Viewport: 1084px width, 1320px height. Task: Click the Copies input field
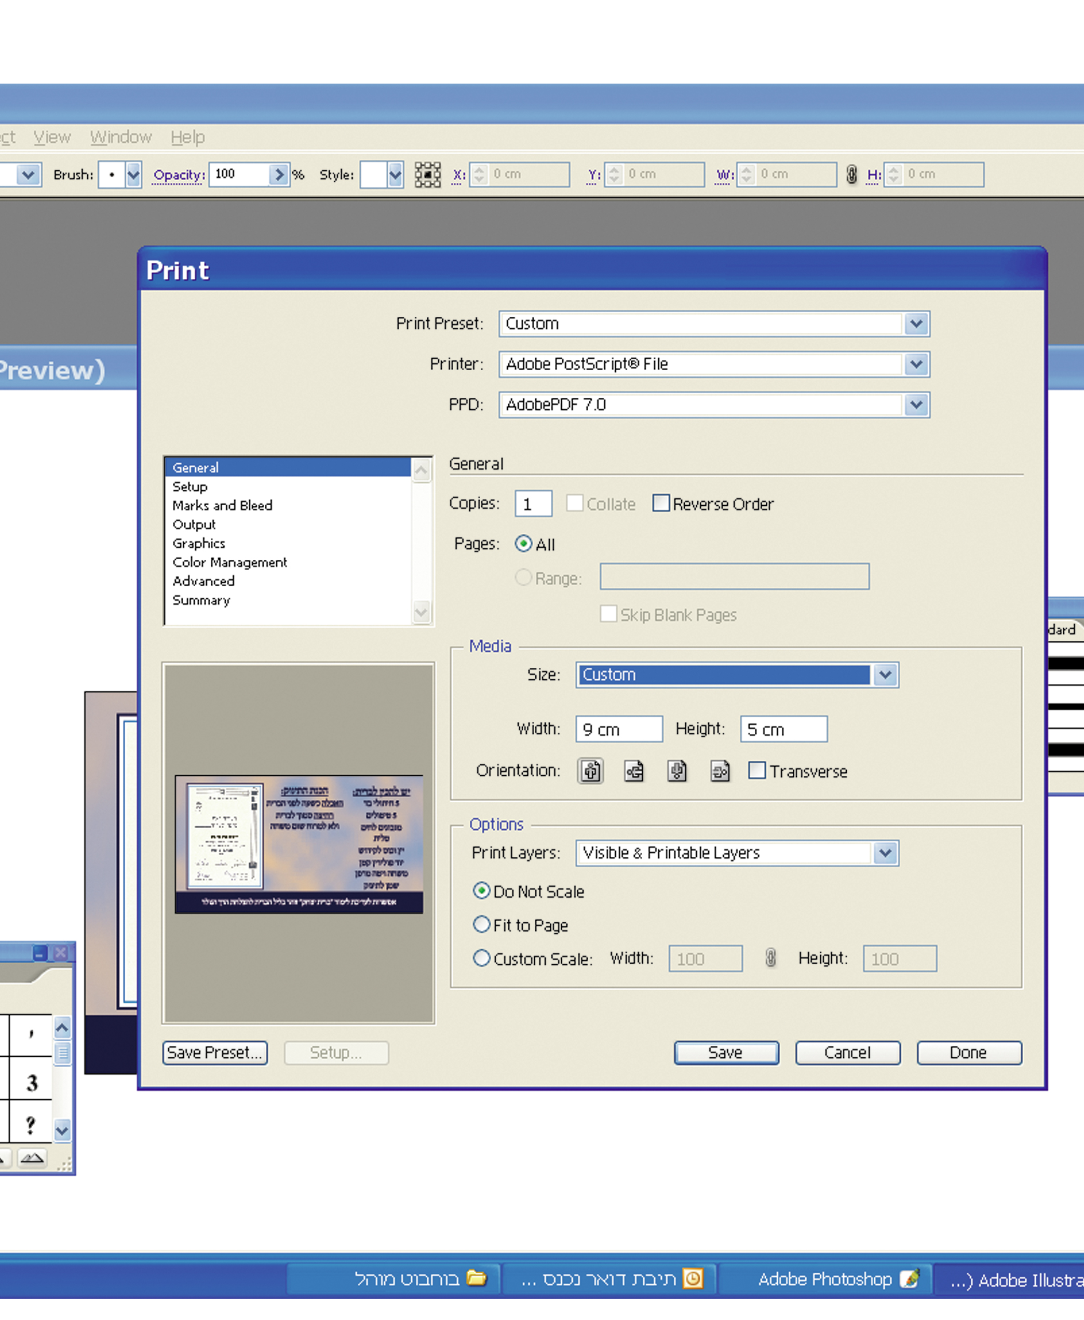point(533,503)
